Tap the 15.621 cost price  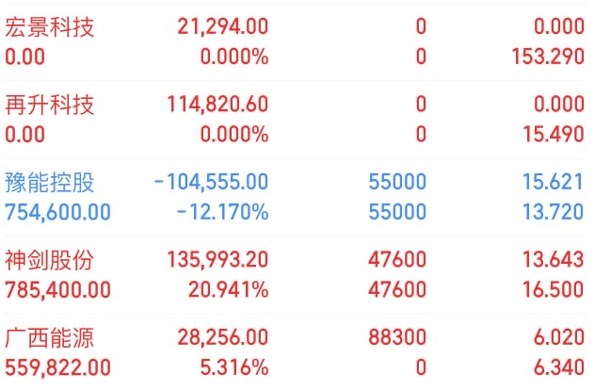(553, 182)
